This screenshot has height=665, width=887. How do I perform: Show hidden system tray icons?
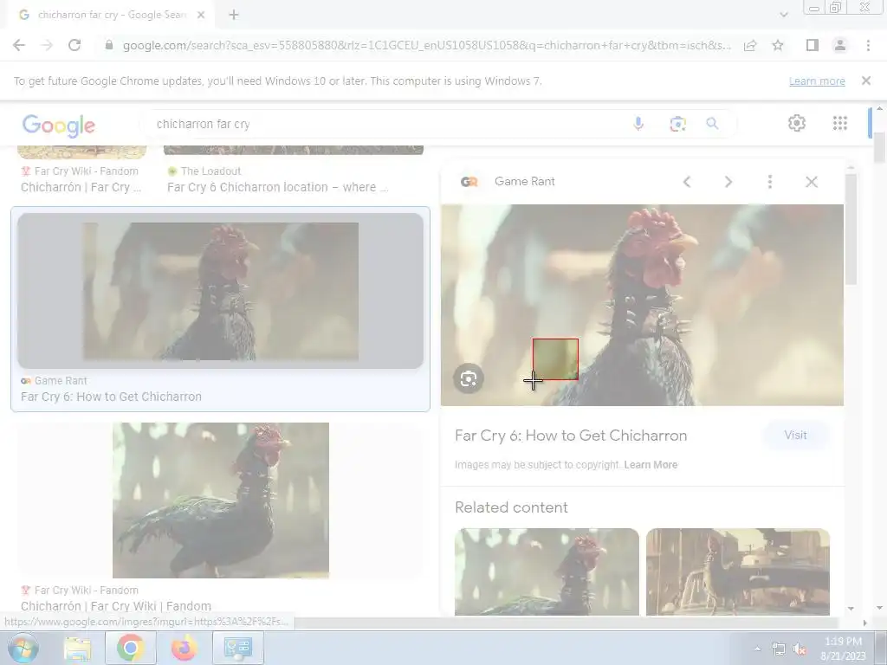click(x=757, y=649)
